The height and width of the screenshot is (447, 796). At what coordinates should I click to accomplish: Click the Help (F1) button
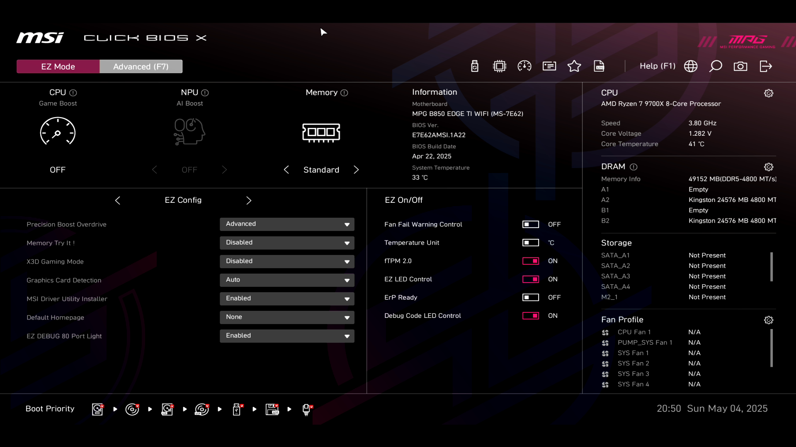(657, 66)
